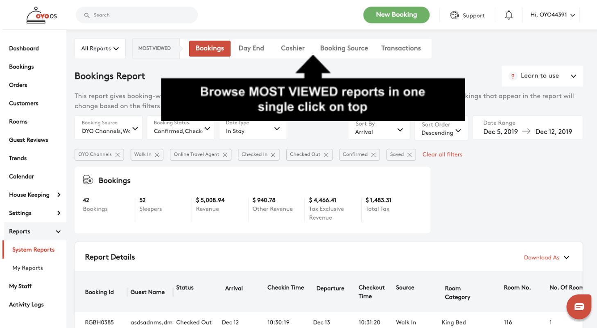Remove the Online Travel Agent filter tag

225,155
